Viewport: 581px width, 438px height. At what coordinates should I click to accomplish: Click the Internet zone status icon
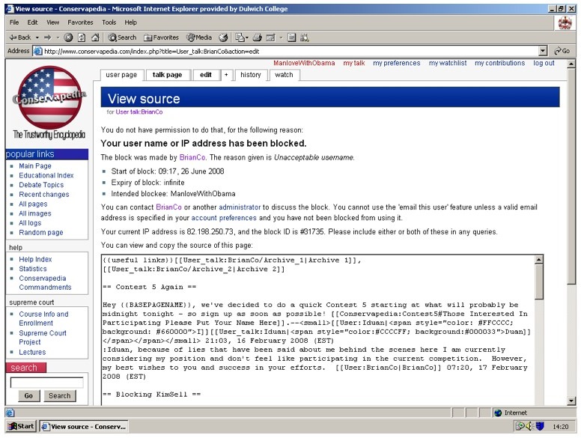[x=499, y=413]
